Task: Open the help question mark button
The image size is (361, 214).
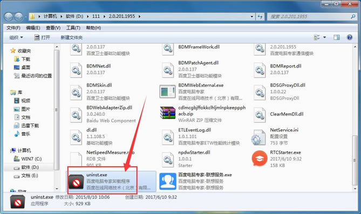Action: click(x=350, y=37)
